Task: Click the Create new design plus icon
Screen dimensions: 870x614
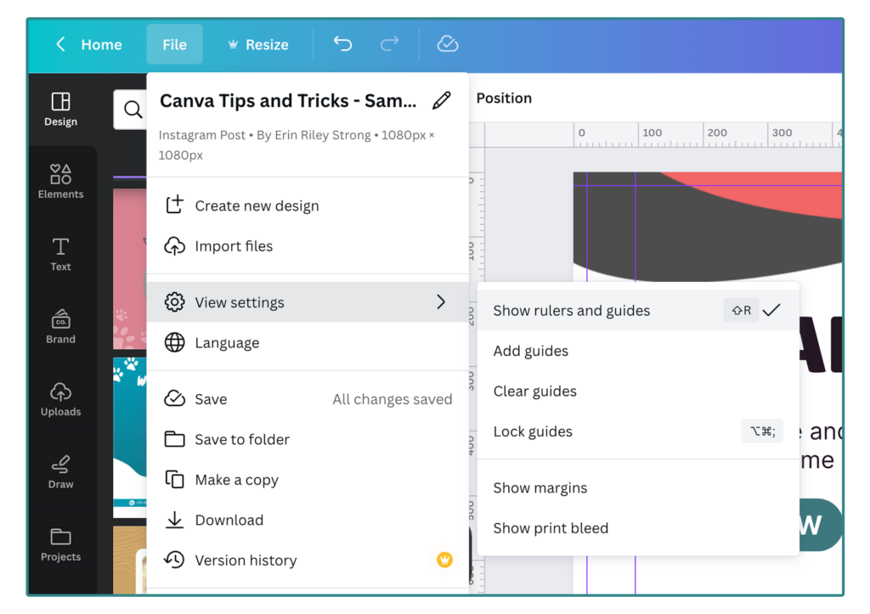Action: point(174,205)
